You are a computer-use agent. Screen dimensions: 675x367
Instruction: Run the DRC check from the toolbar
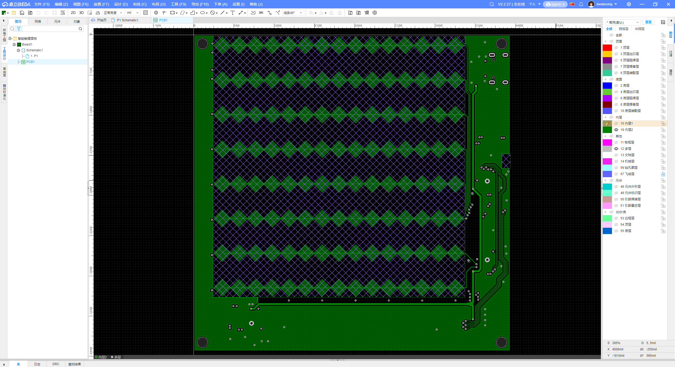(x=261, y=13)
